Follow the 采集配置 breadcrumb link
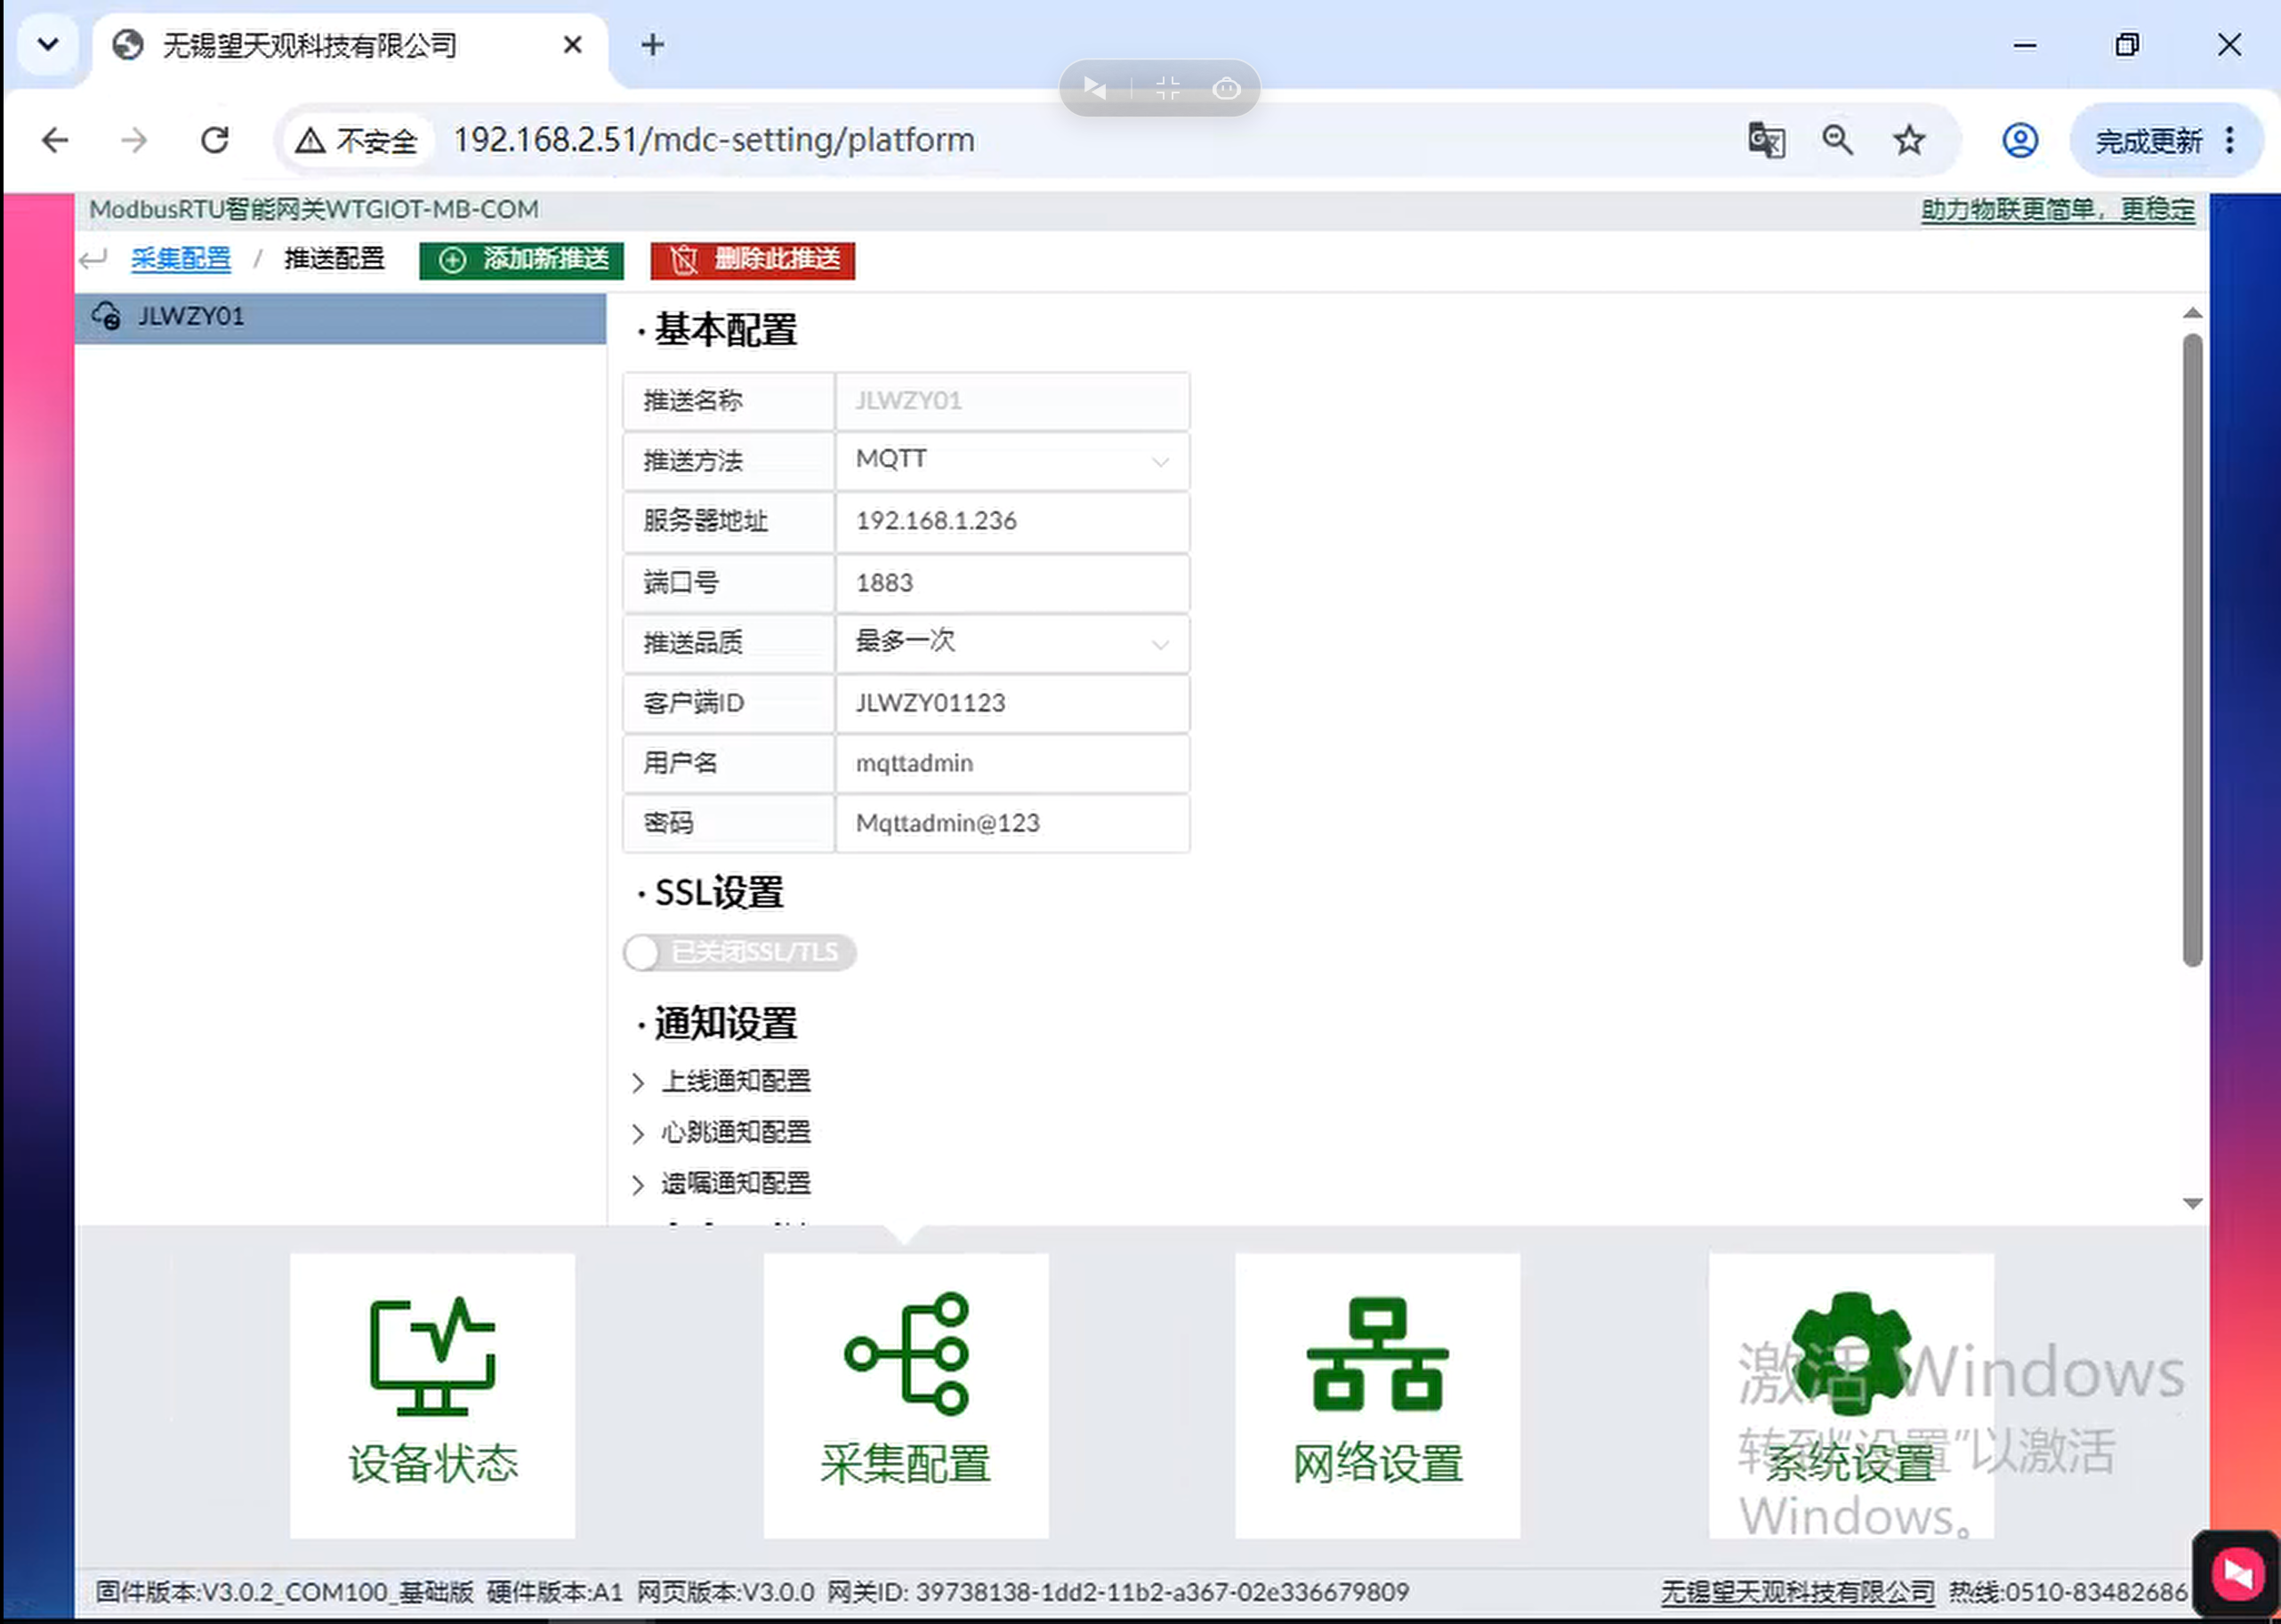The image size is (2281, 1624). click(x=181, y=259)
